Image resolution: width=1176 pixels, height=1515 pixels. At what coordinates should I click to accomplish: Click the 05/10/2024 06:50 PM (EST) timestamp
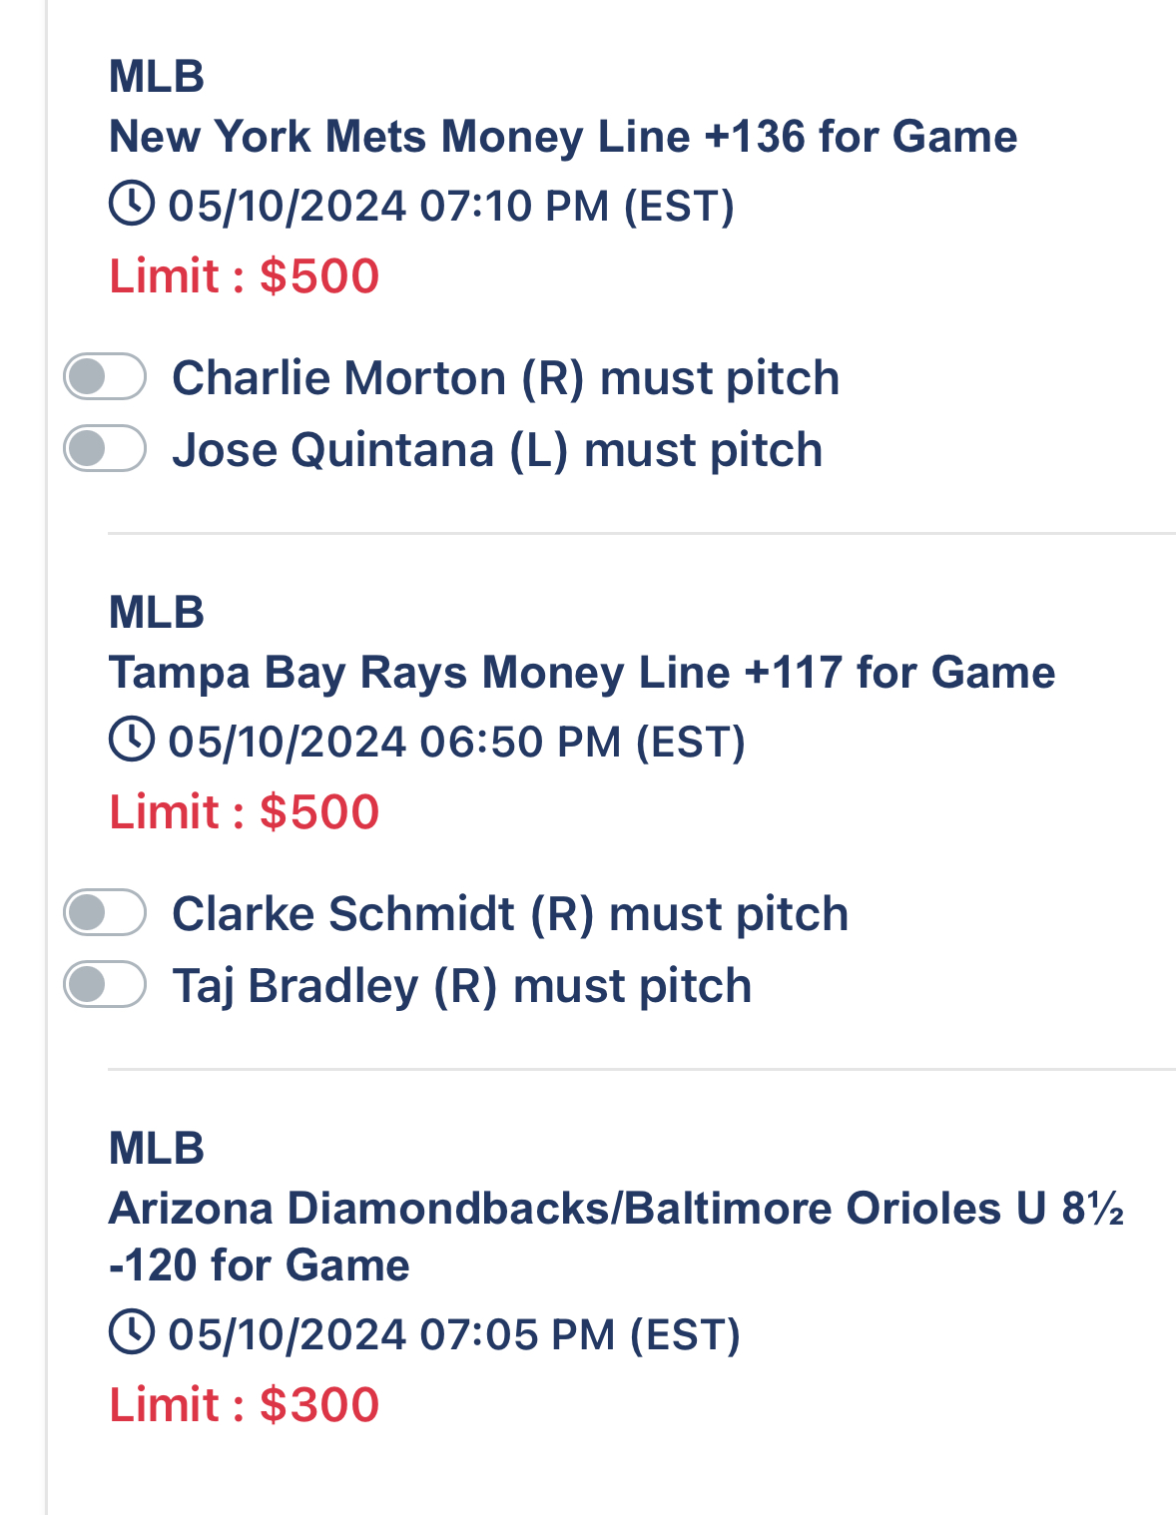click(457, 742)
